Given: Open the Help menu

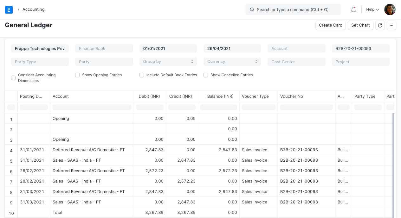Looking at the screenshot, I should [370, 9].
